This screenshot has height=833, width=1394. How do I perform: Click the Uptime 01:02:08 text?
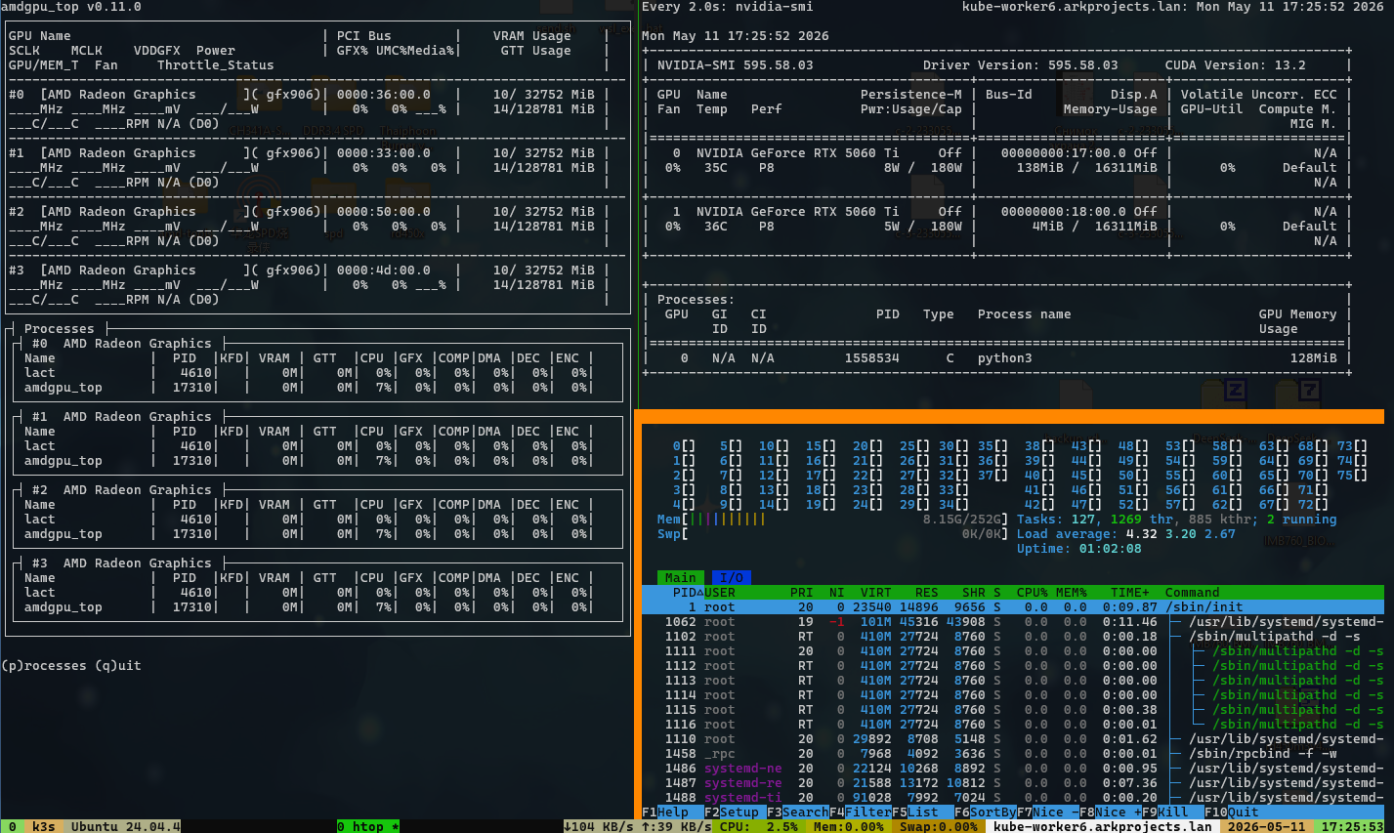click(1079, 549)
